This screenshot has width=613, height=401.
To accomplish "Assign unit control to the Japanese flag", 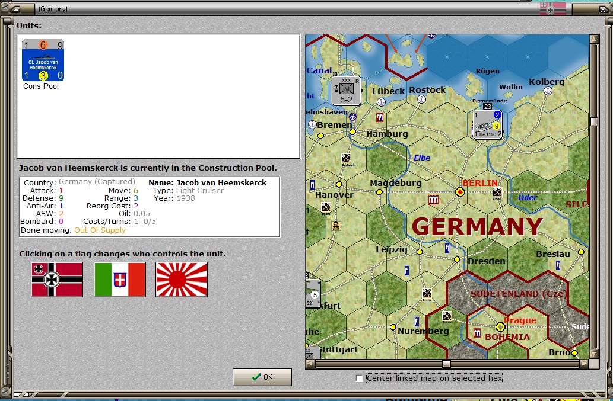I will click(x=182, y=280).
